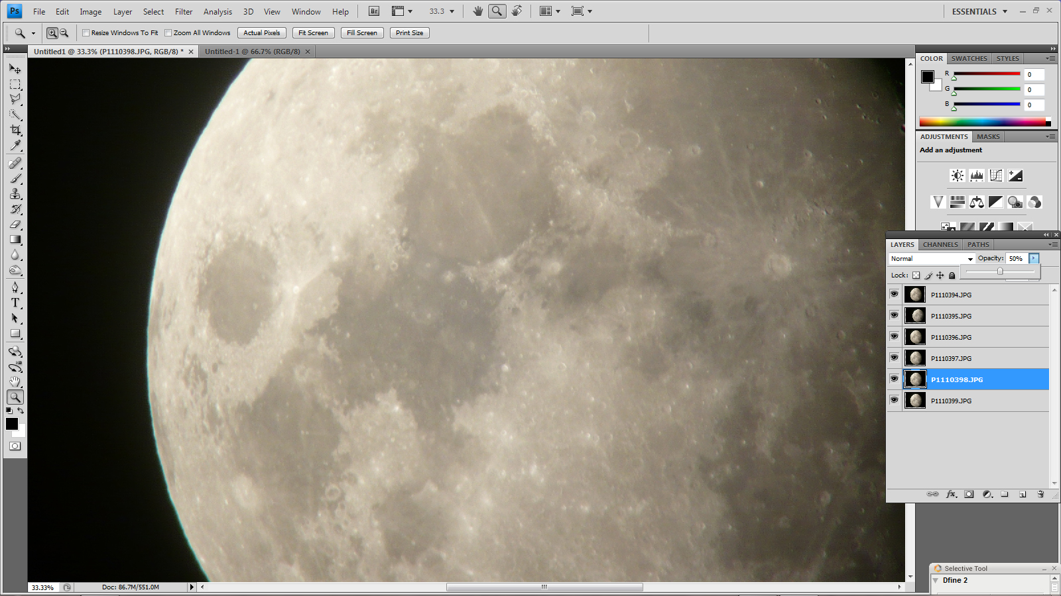
Task: Open the status bar info arrow menu
Action: tap(192, 587)
